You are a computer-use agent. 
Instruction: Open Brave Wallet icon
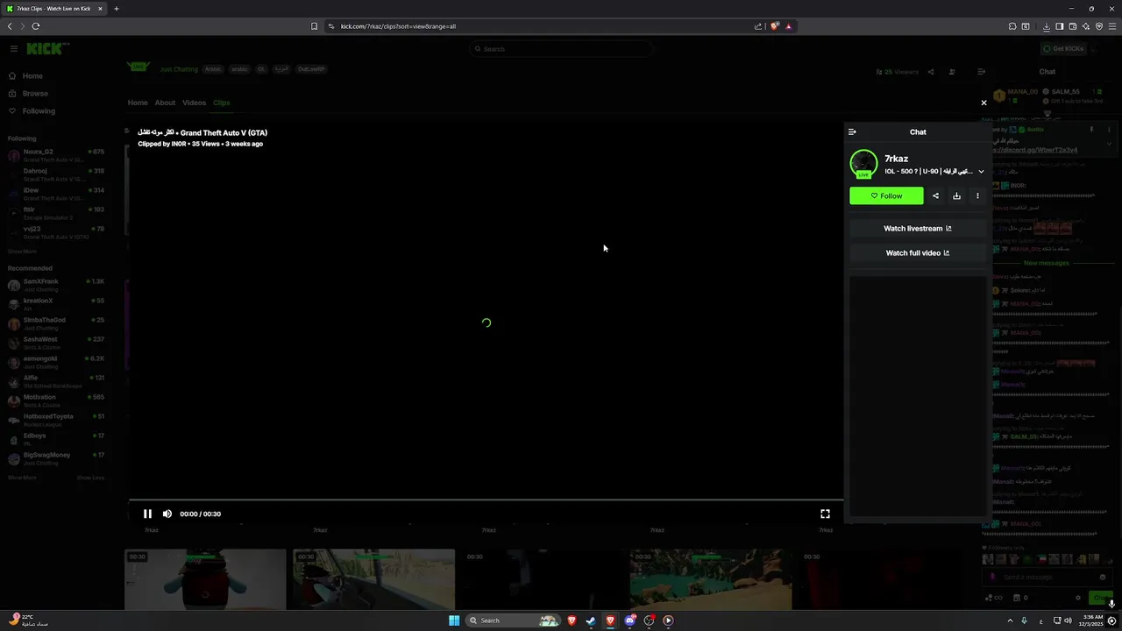tap(1072, 26)
